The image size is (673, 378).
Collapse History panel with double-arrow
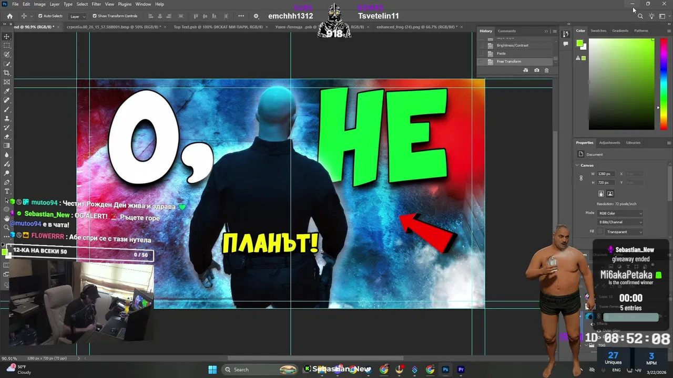[x=546, y=31]
